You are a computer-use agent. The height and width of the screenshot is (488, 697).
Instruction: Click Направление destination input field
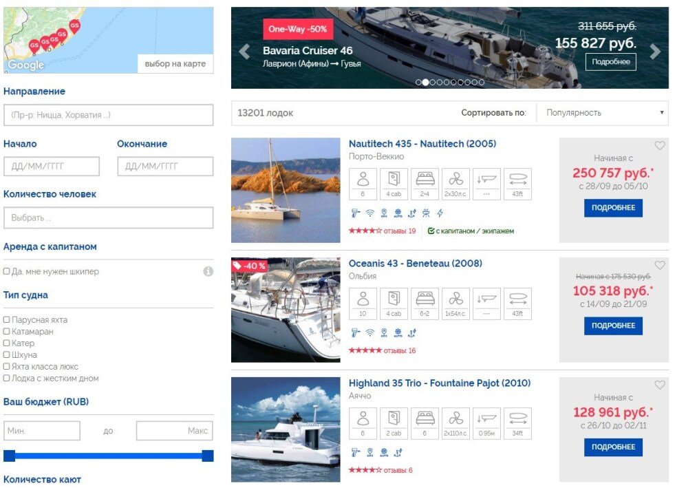(x=109, y=115)
